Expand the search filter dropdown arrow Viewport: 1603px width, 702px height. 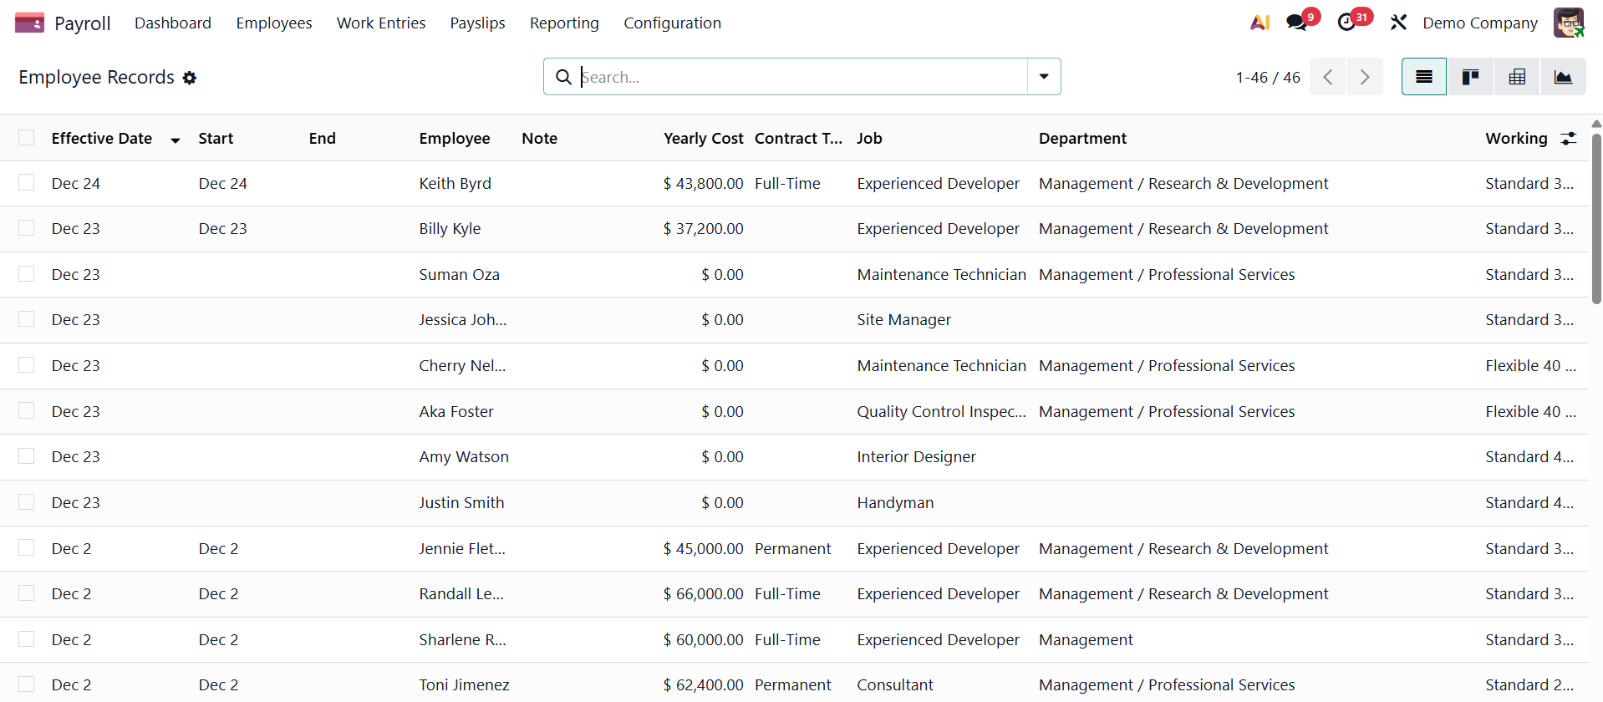(x=1044, y=77)
